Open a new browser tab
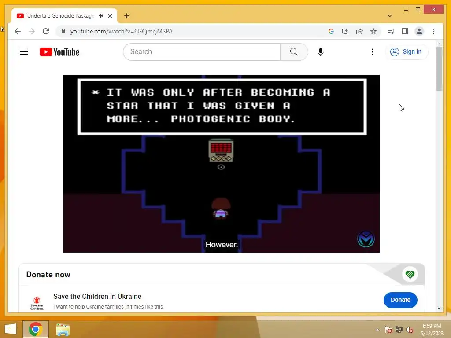The width and height of the screenshot is (451, 338). [127, 16]
